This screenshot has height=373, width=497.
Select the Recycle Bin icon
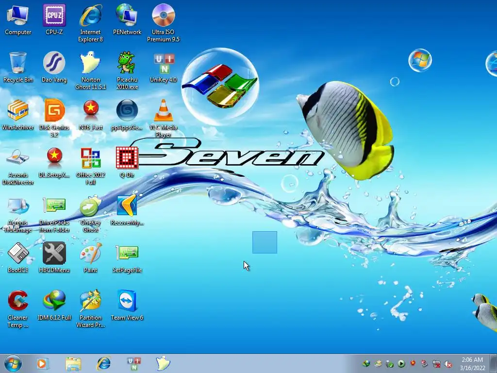[x=18, y=67]
